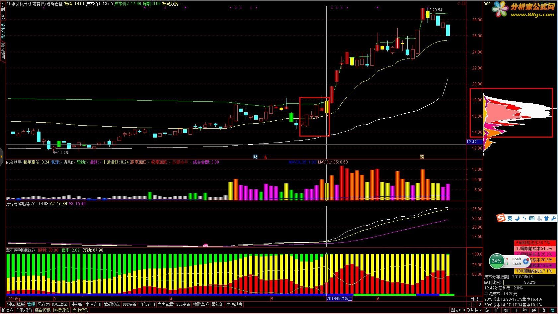Open 图文F10 stock info

click(458, 310)
